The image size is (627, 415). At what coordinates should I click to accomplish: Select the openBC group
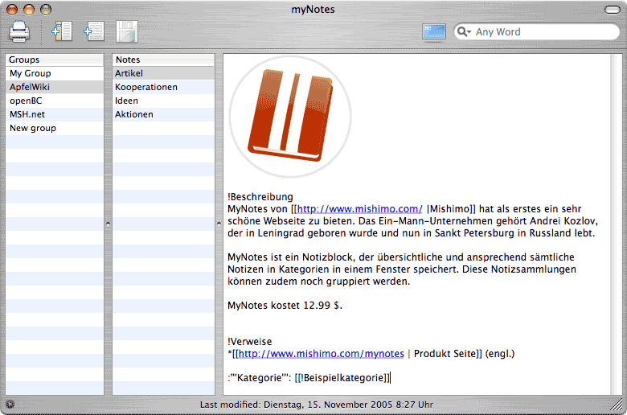(x=27, y=101)
